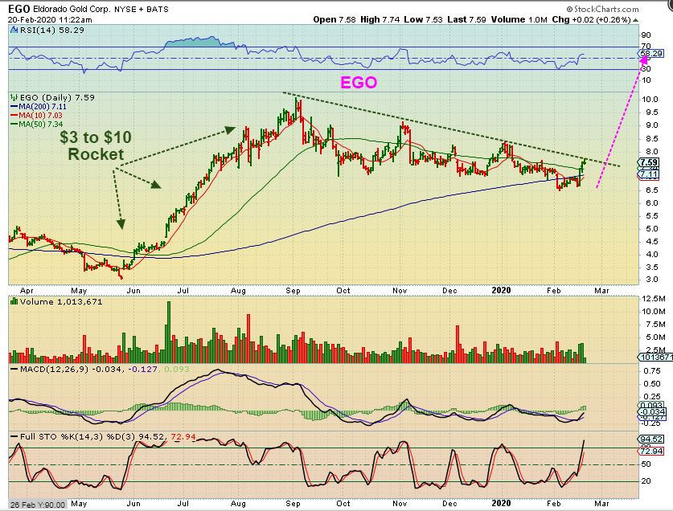Click the green up-triangle after the Chg value
673x511 pixels.
[636, 20]
